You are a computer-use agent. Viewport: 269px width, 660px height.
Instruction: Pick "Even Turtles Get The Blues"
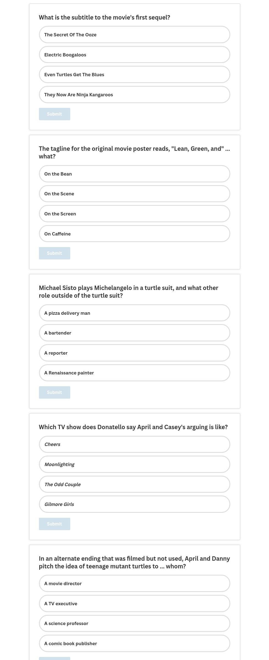[x=134, y=74]
